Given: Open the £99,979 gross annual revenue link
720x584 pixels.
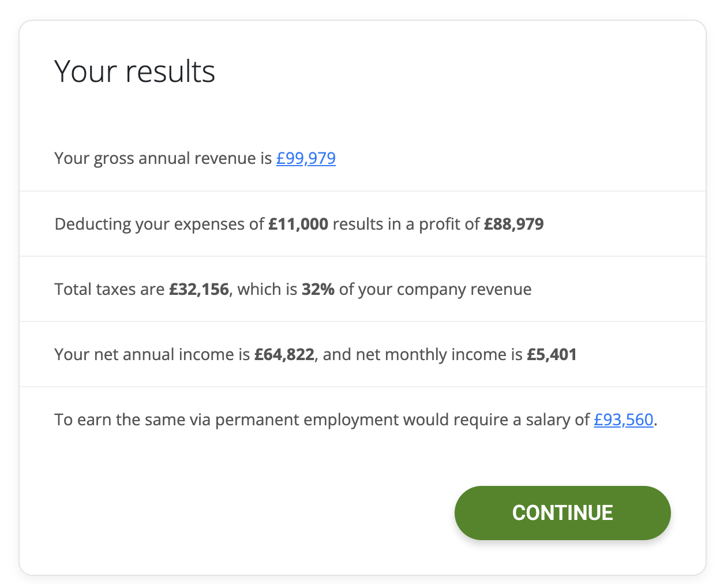Looking at the screenshot, I should tap(306, 158).
